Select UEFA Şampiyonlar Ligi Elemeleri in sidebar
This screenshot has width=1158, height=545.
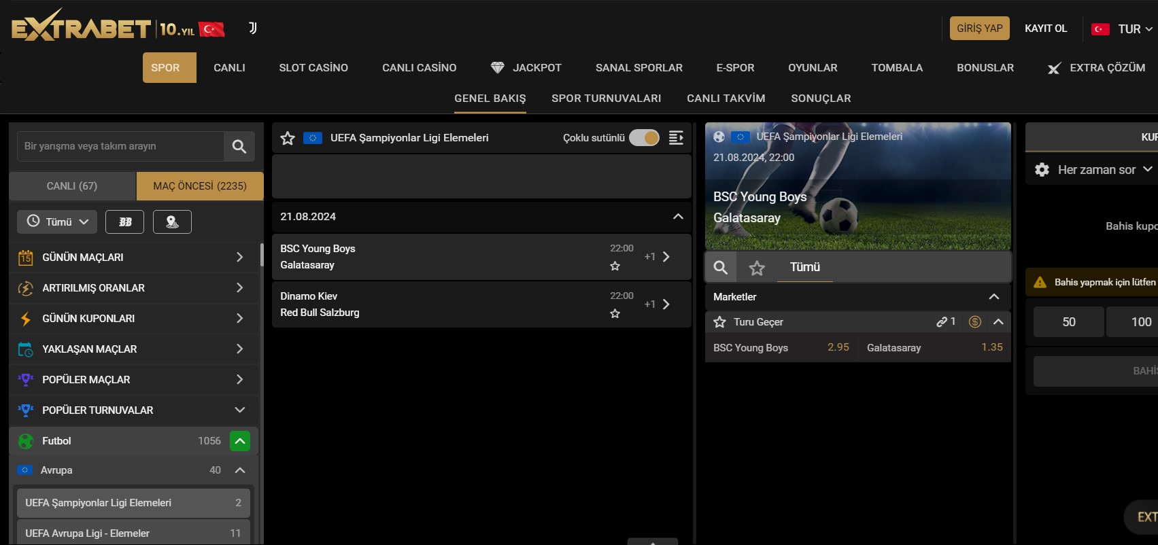tap(133, 503)
